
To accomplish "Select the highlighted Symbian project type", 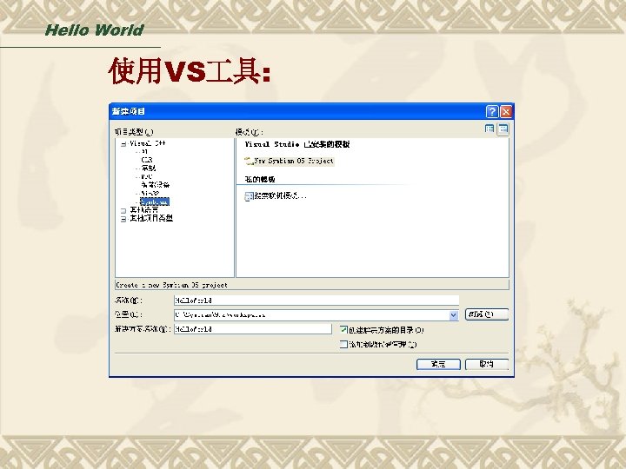I will pyautogui.click(x=155, y=201).
